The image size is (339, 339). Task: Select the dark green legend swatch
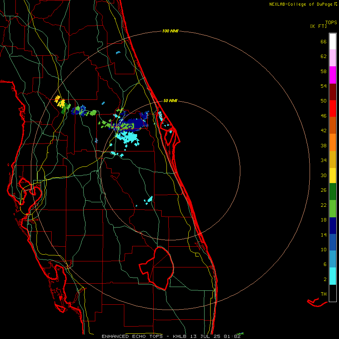(x=333, y=192)
